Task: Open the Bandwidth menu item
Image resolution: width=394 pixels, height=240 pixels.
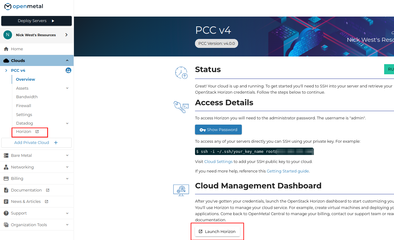Action: 27,97
